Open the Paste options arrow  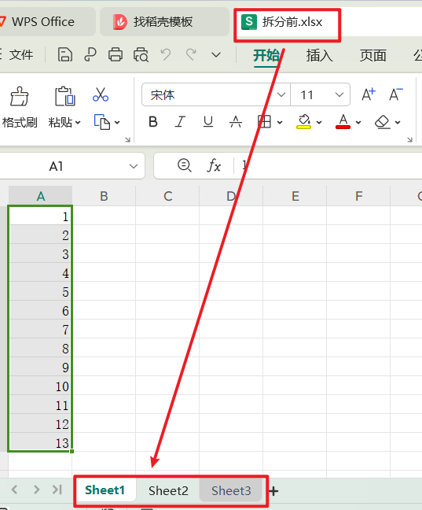[x=78, y=123]
